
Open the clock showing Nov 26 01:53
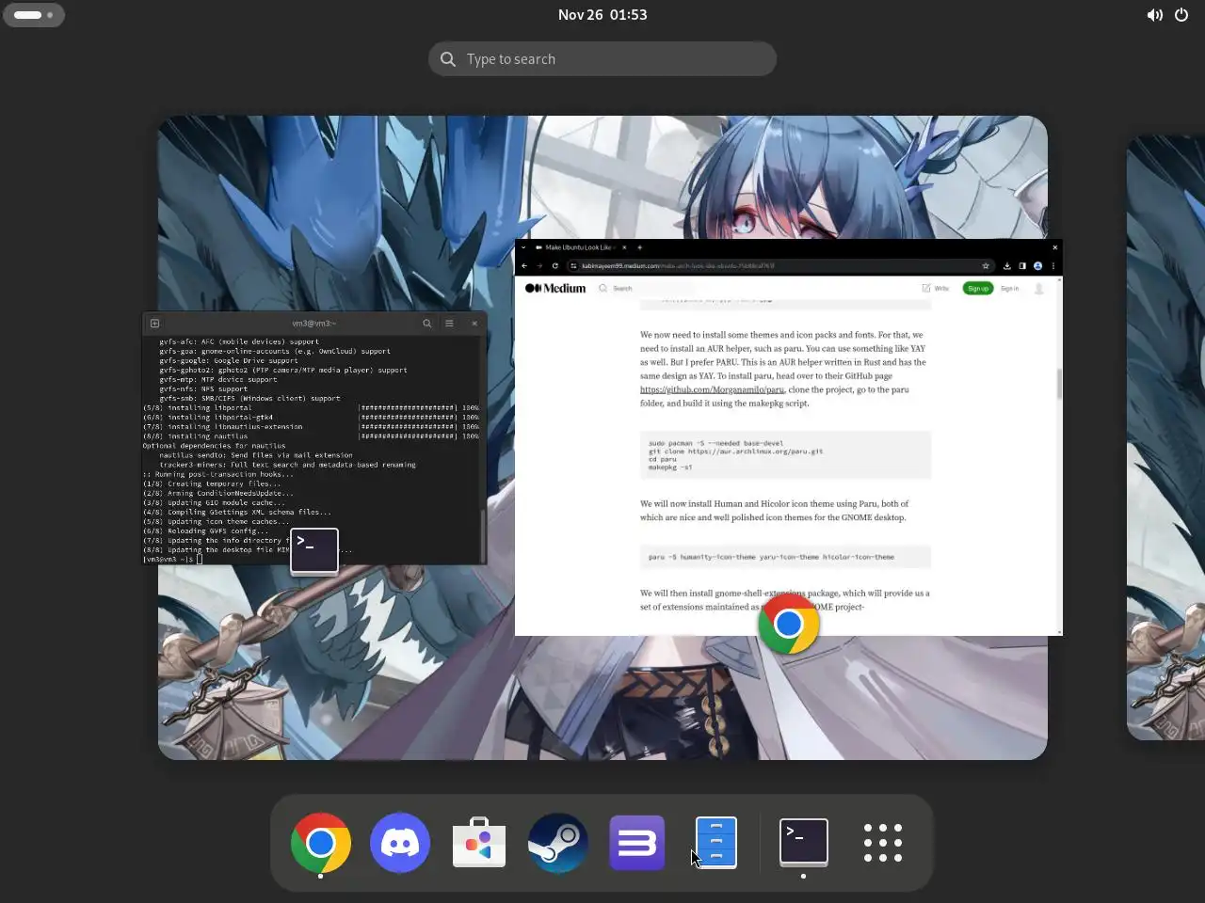coord(602,15)
